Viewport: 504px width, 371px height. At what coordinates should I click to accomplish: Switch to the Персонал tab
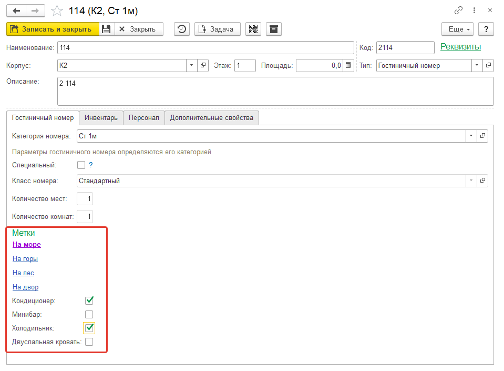[143, 118]
